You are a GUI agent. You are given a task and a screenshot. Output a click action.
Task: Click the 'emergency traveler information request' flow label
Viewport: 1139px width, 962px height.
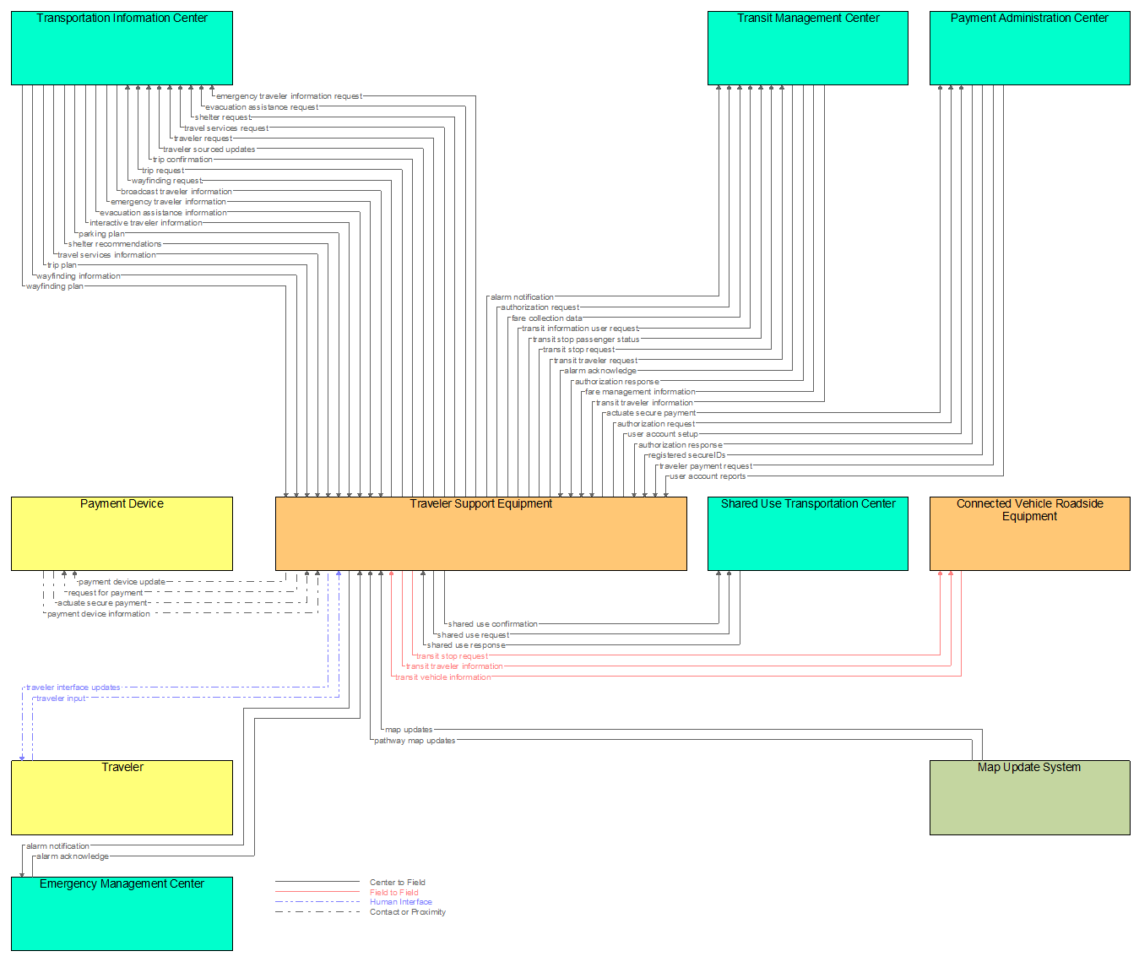[289, 96]
